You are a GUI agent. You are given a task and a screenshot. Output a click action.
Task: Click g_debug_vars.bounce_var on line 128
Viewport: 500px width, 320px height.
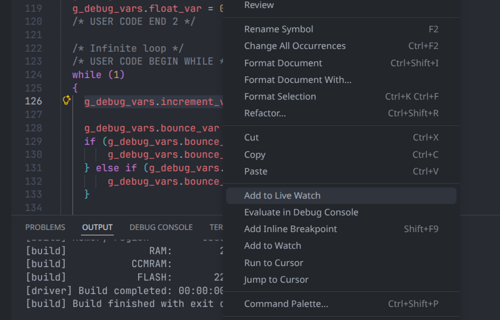click(152, 128)
